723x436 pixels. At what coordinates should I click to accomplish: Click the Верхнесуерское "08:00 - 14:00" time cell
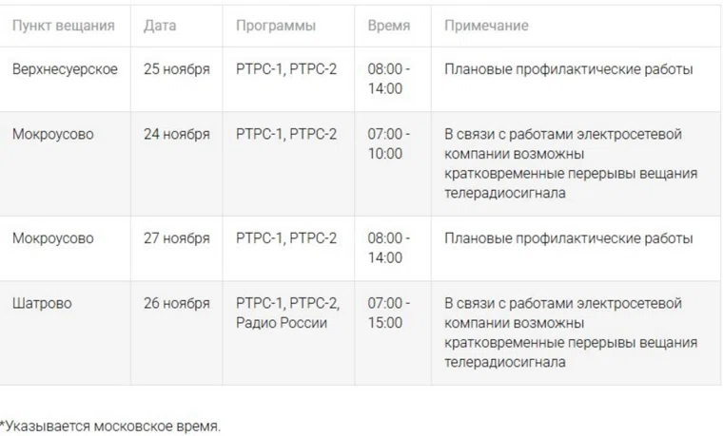pyautogui.click(x=389, y=79)
